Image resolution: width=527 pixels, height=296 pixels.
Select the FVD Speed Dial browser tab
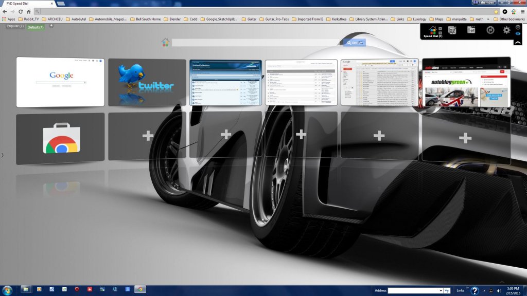point(28,4)
